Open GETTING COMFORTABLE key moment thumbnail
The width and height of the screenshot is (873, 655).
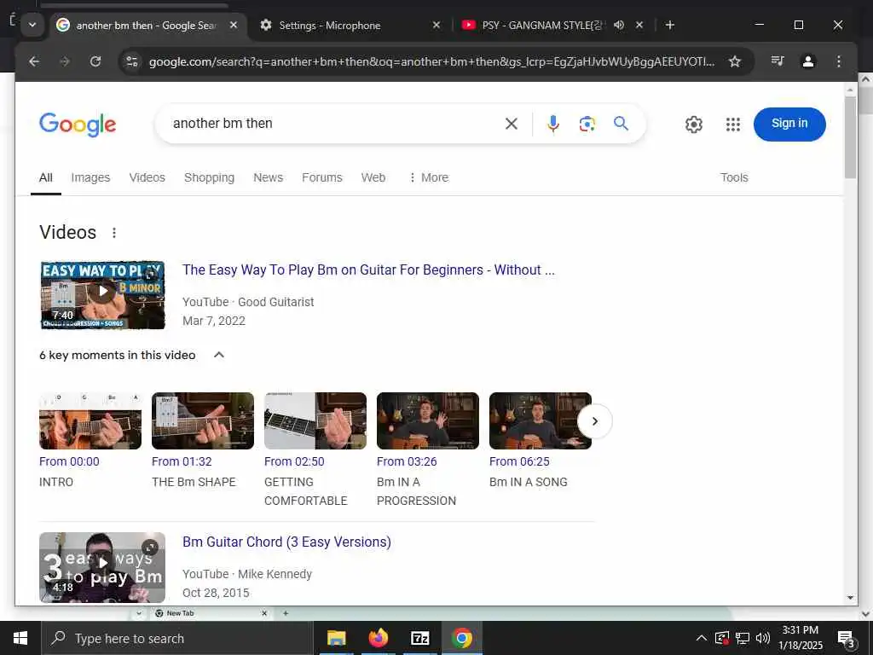coord(315,421)
